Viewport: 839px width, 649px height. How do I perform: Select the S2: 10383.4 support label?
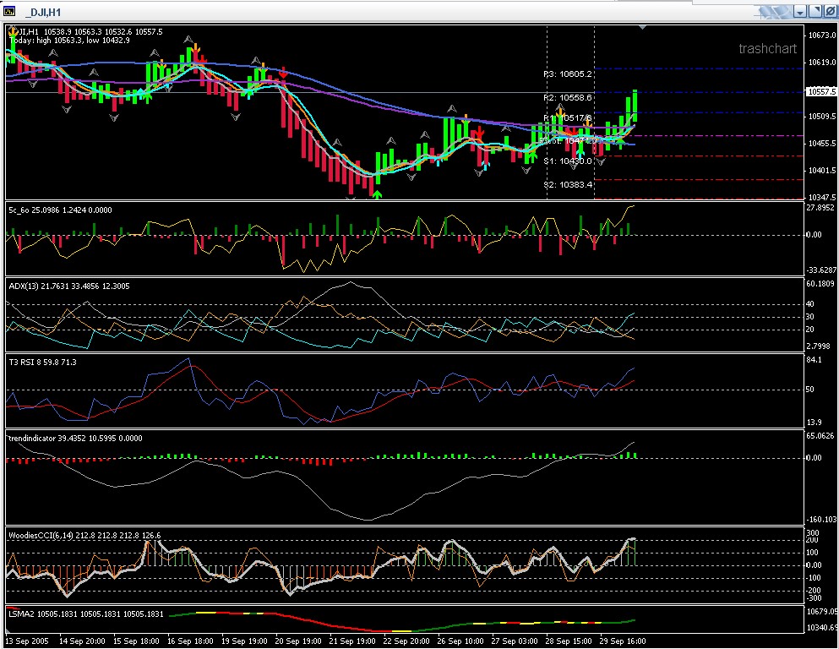click(568, 184)
